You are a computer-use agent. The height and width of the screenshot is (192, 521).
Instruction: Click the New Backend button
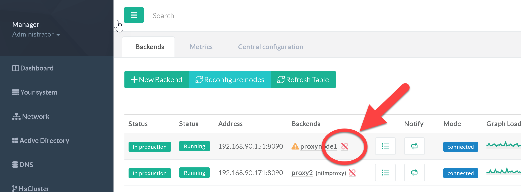point(157,80)
